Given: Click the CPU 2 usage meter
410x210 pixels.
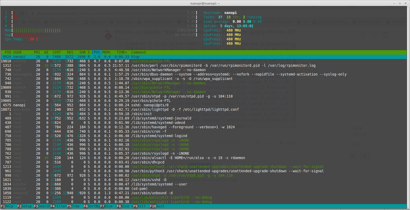Looking at the screenshot, I should (x=101, y=17).
